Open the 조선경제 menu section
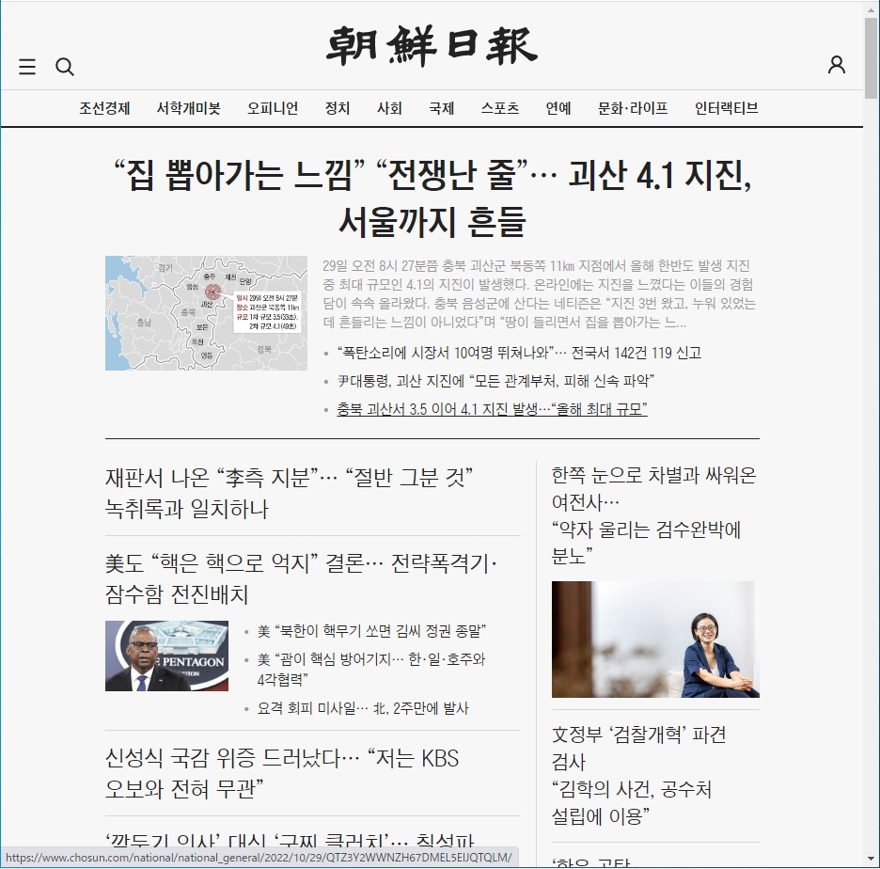This screenshot has width=880, height=869. 104,108
